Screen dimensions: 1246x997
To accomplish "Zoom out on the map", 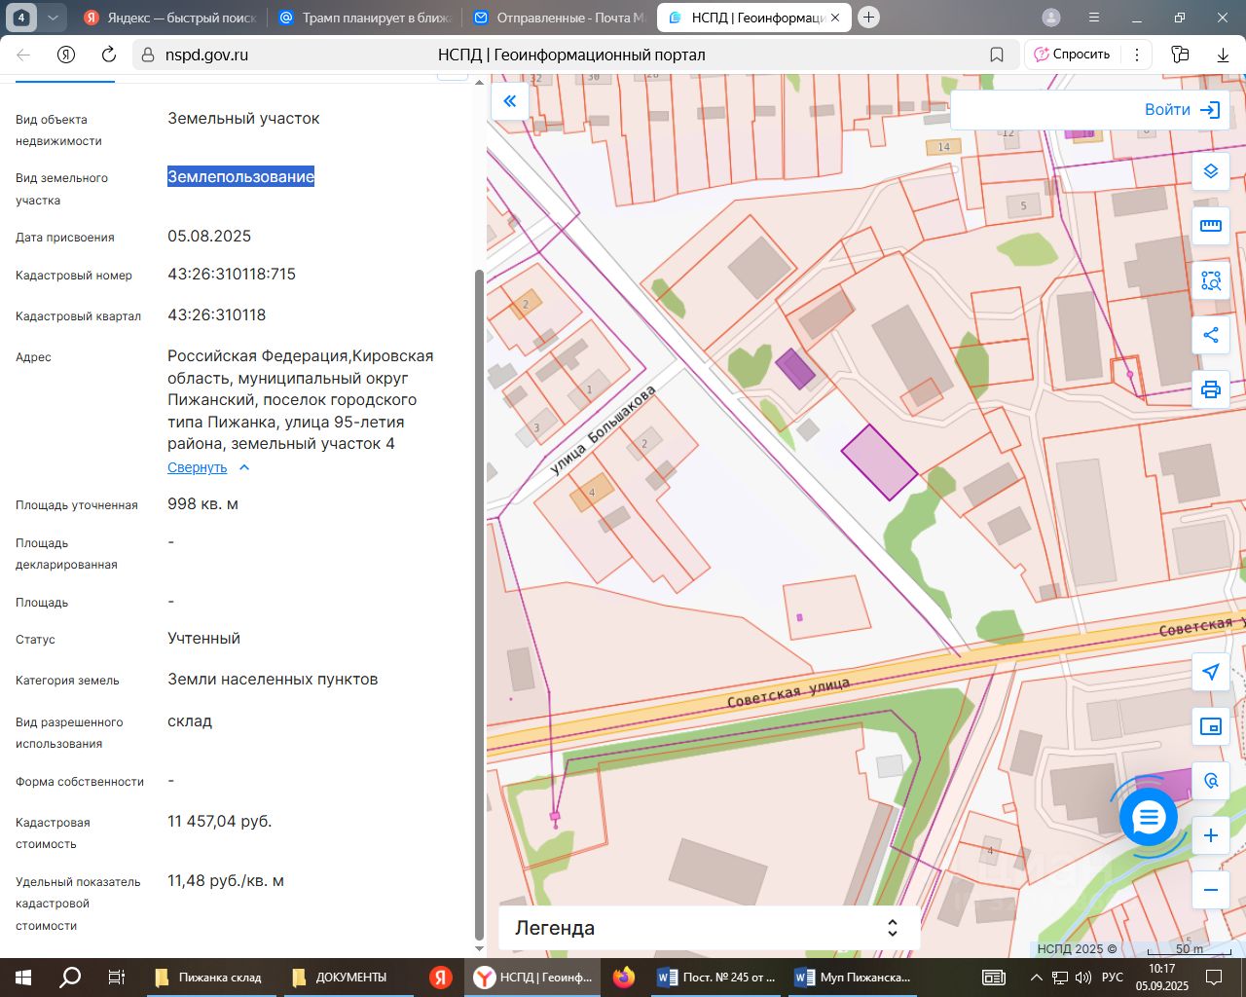I will 1211,890.
